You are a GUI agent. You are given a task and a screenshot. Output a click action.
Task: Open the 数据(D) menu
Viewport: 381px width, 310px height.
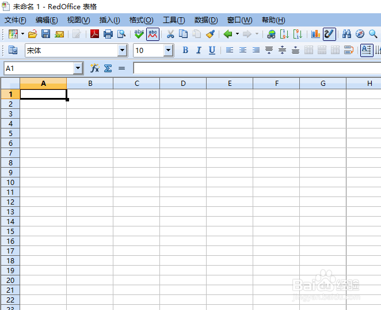pyautogui.click(x=206, y=20)
